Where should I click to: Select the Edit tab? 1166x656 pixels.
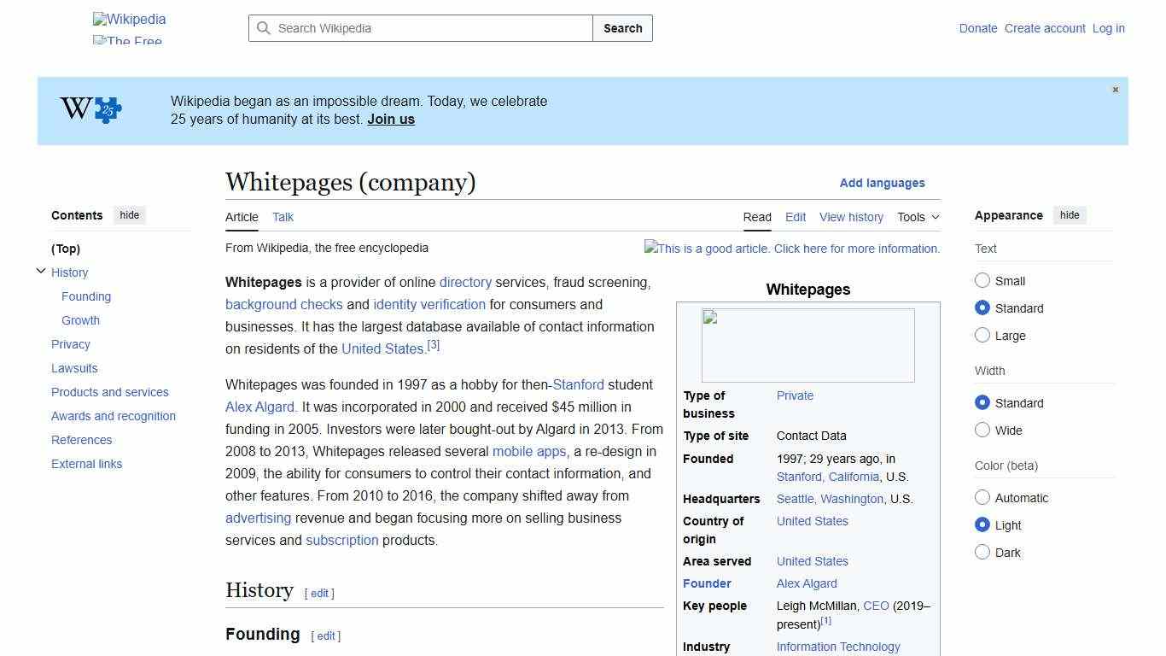(x=795, y=217)
